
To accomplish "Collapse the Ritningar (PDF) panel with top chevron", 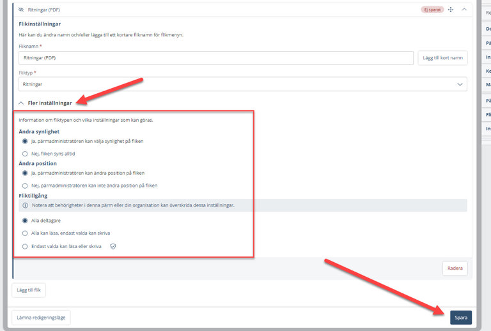I will point(464,10).
